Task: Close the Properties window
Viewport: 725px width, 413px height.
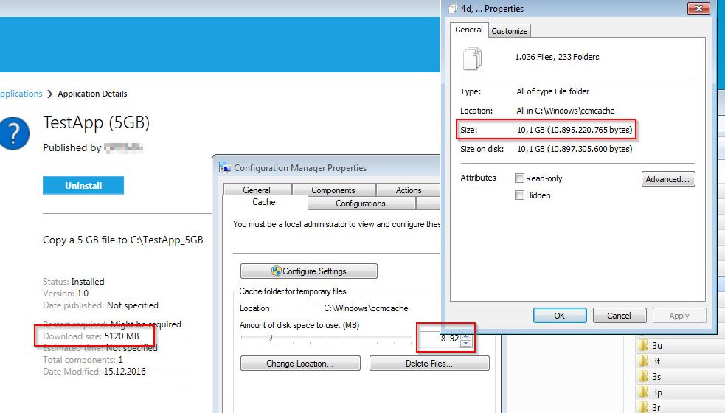Action: coord(698,8)
